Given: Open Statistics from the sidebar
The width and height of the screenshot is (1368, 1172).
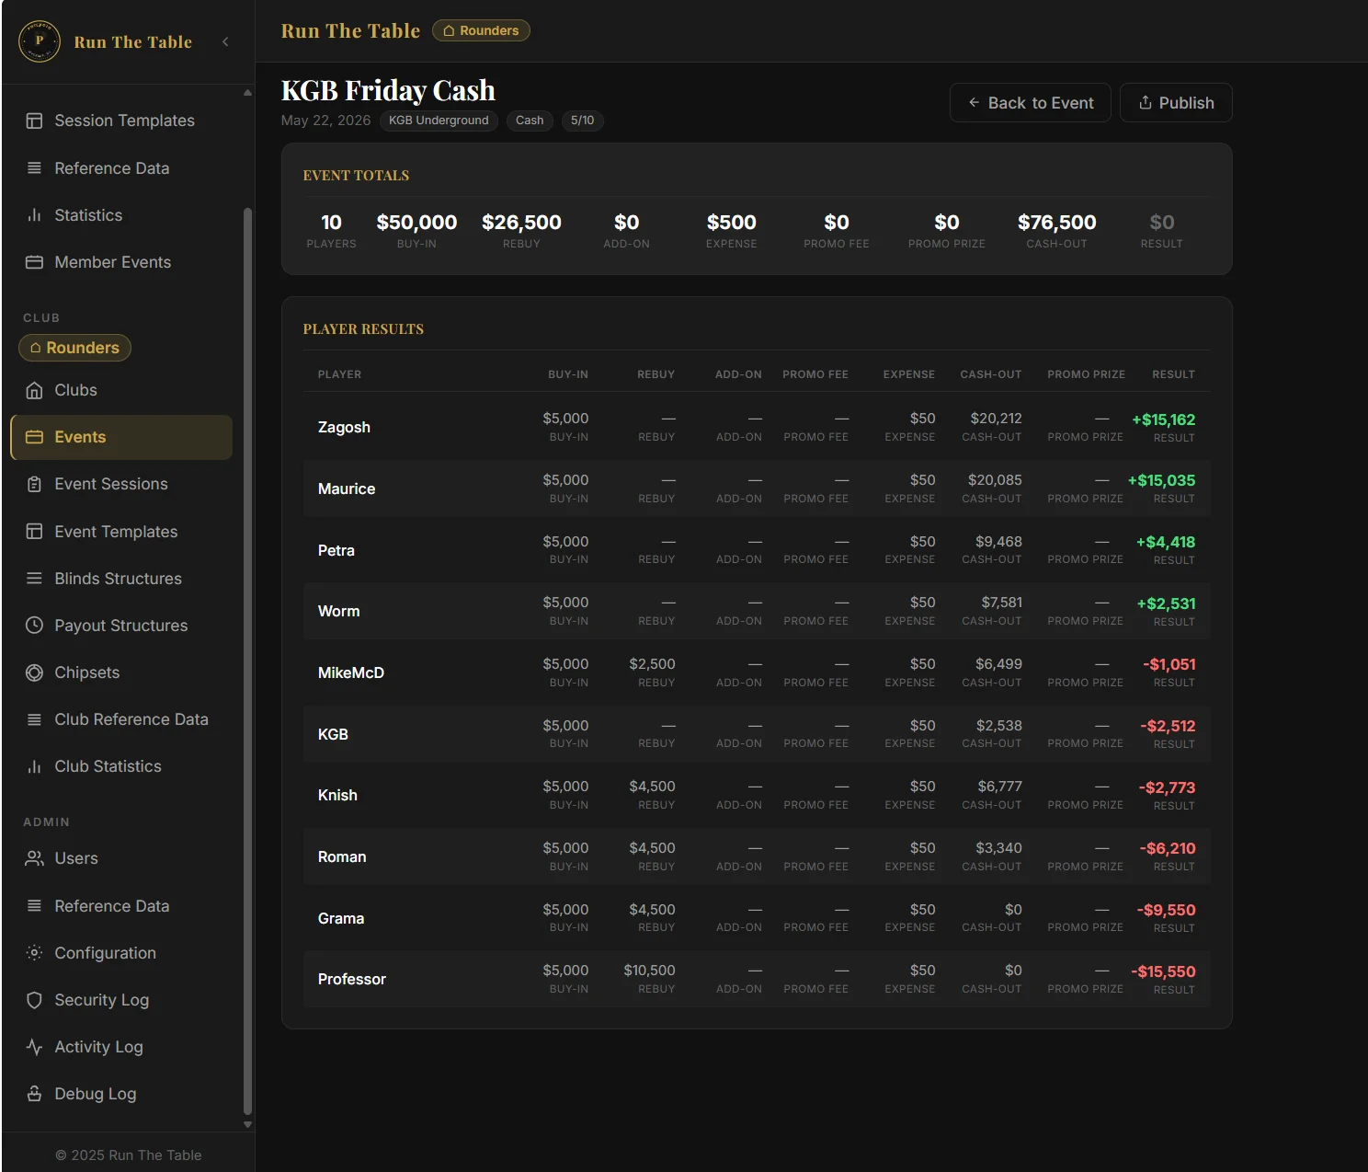Looking at the screenshot, I should coord(121,215).
